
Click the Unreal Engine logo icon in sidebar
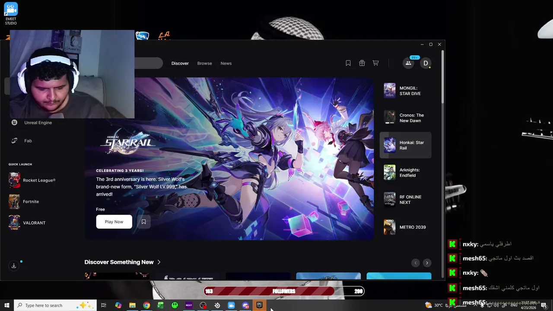coord(14,123)
